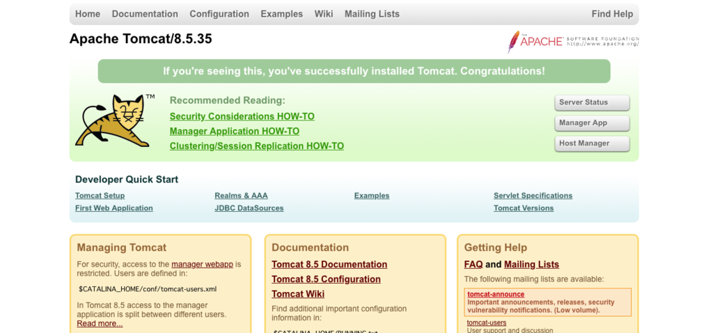This screenshot has height=333, width=713.
Task: Follow the manager webapp link
Action: (203, 264)
